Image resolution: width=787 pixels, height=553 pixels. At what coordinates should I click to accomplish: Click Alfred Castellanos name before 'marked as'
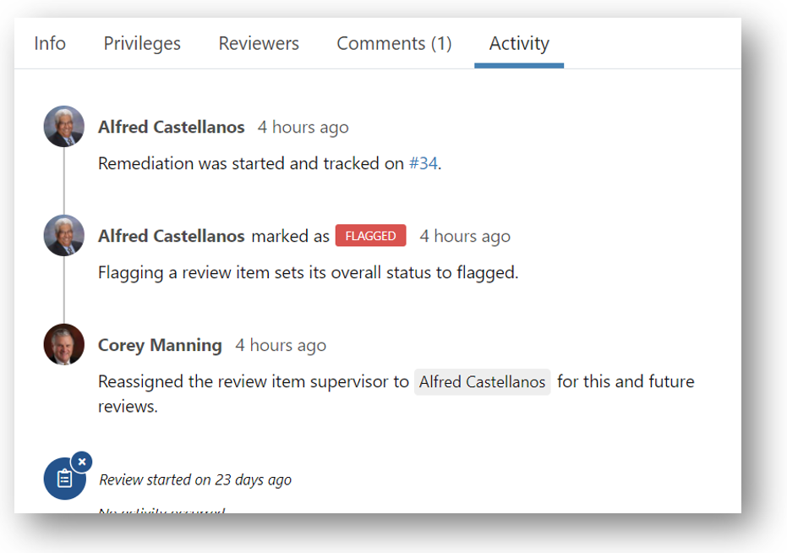pos(171,237)
